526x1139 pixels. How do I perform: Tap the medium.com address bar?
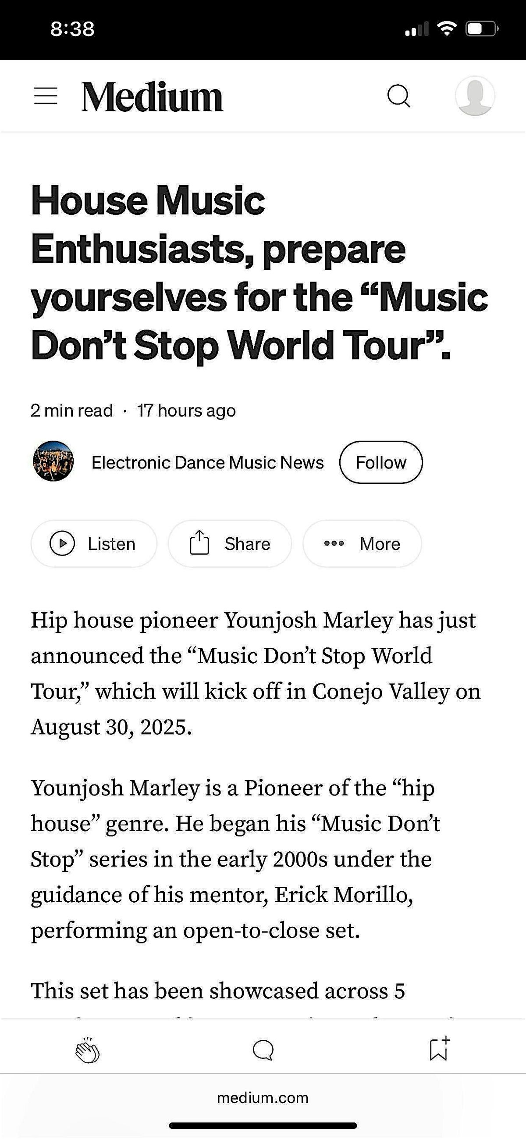pos(263,1098)
